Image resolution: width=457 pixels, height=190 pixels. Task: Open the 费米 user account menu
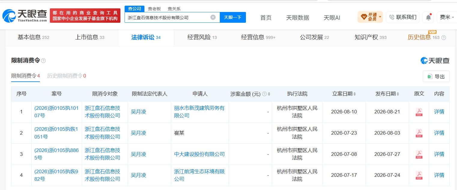pyautogui.click(x=447, y=17)
